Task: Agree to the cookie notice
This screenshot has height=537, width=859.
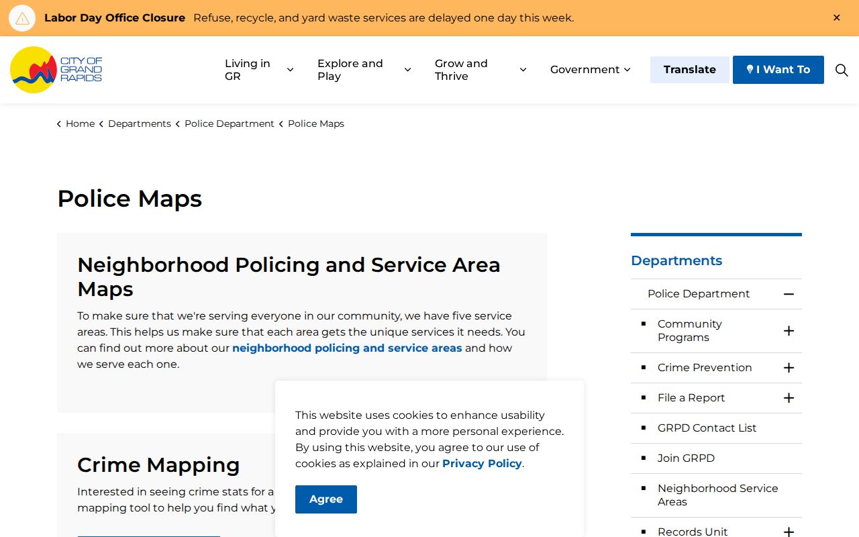Action: [x=326, y=499]
